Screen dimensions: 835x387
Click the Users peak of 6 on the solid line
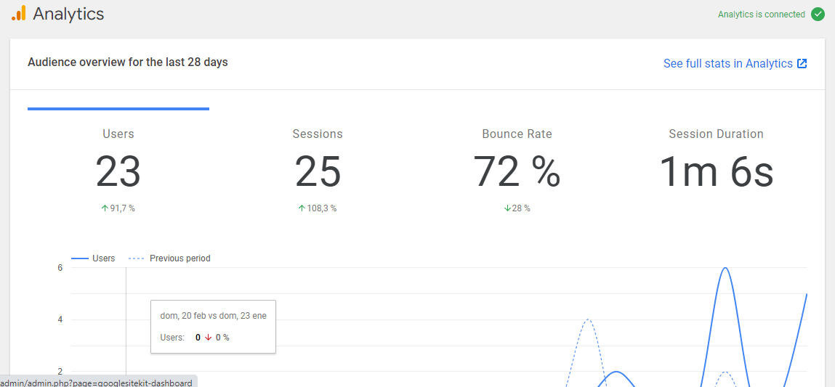point(725,268)
